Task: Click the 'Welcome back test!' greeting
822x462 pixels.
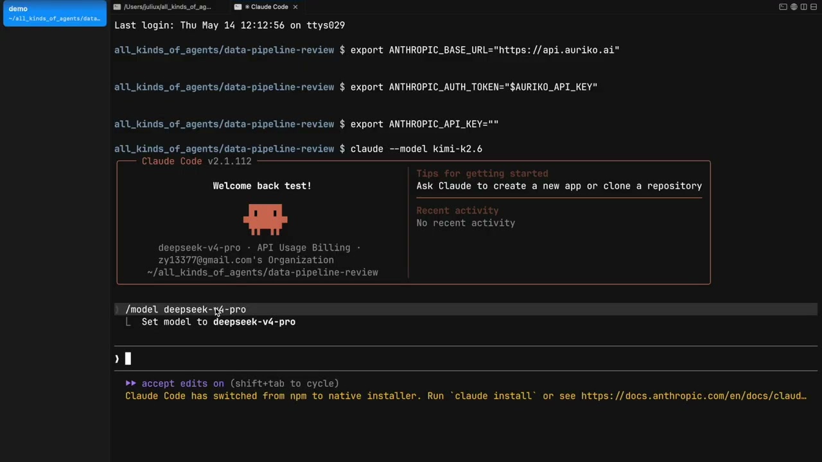Action: (x=262, y=186)
